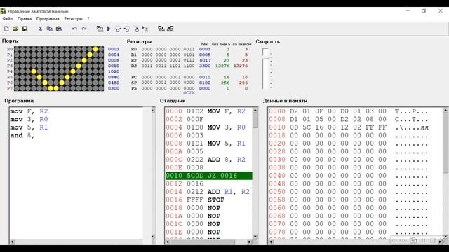Click debugger vertical scrollbar thumb

click(x=255, y=120)
